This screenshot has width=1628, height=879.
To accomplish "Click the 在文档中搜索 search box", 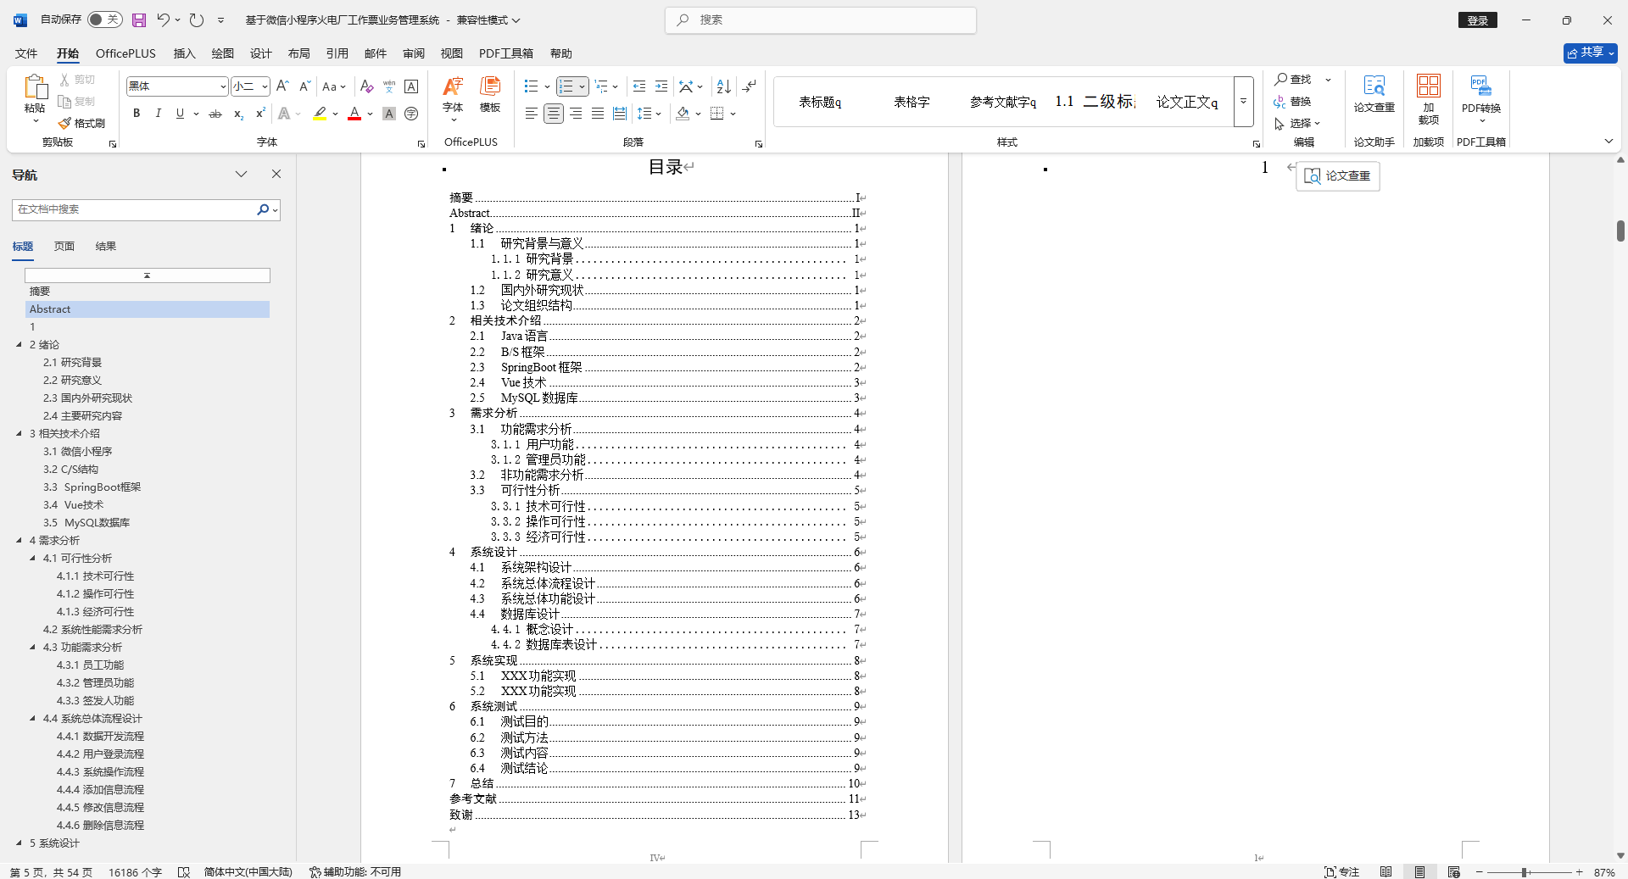I will [x=136, y=209].
